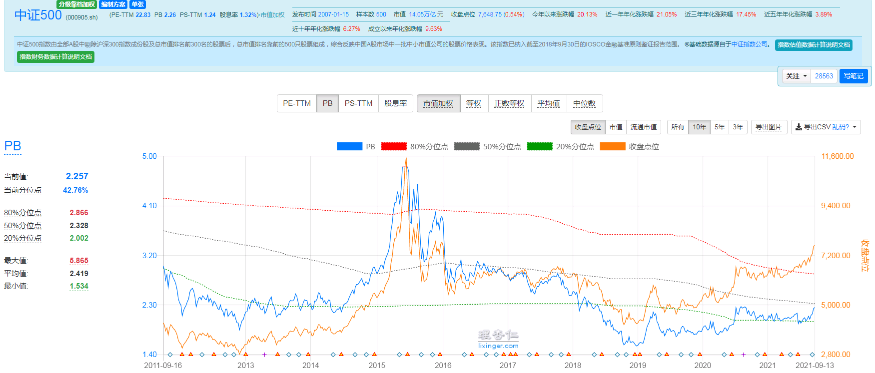
Task: Click the 20%分位点 label in stats panel
Action: (x=22, y=238)
